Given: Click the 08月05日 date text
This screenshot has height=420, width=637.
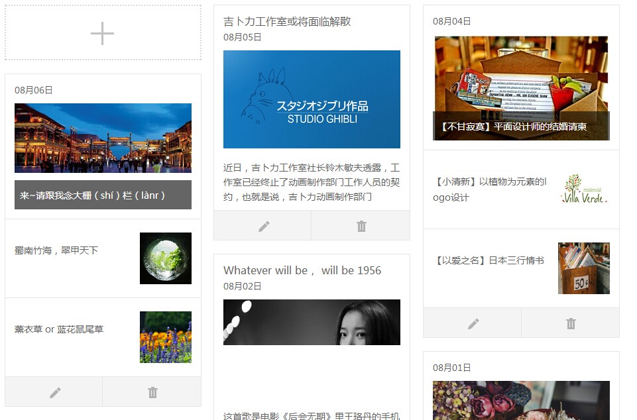Looking at the screenshot, I should pyautogui.click(x=242, y=37).
